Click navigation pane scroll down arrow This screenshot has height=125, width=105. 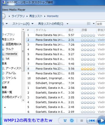tap(23, 100)
